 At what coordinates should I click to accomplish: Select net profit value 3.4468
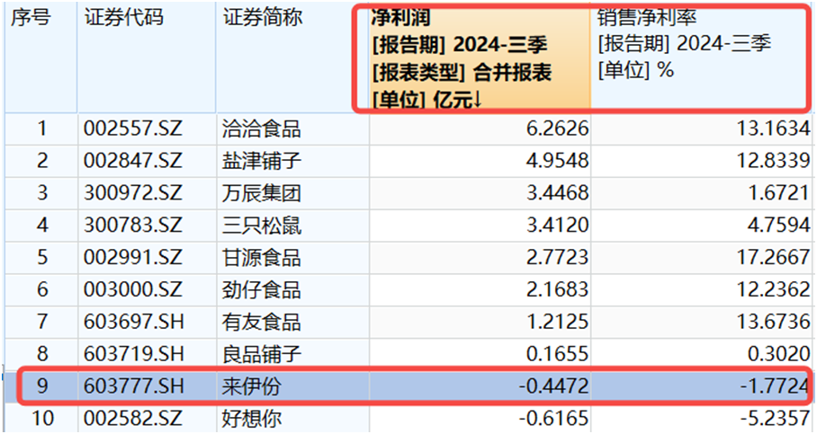[x=558, y=193]
